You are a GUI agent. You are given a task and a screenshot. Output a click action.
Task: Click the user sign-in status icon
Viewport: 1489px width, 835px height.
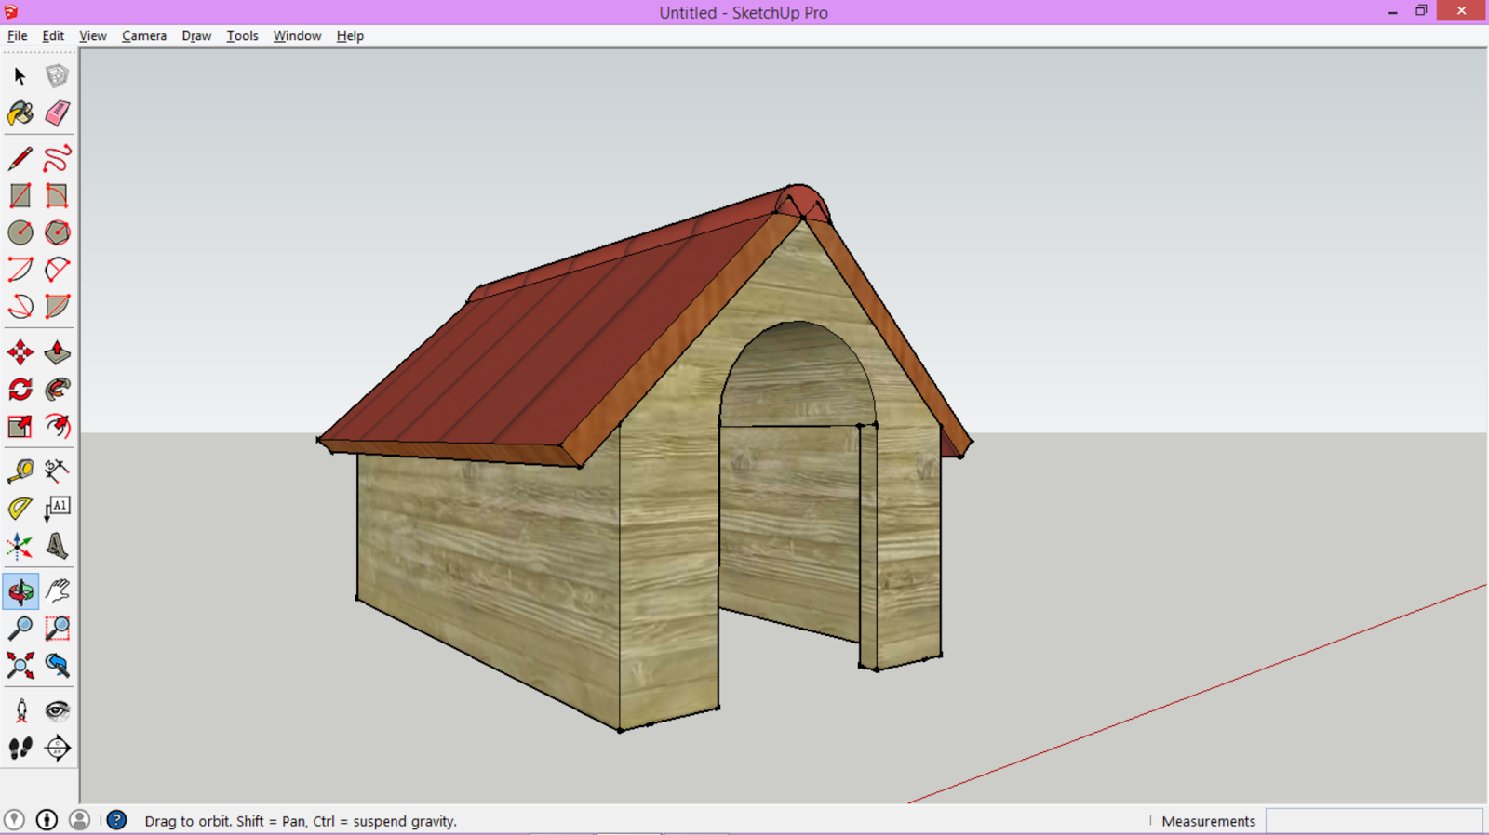tap(80, 819)
